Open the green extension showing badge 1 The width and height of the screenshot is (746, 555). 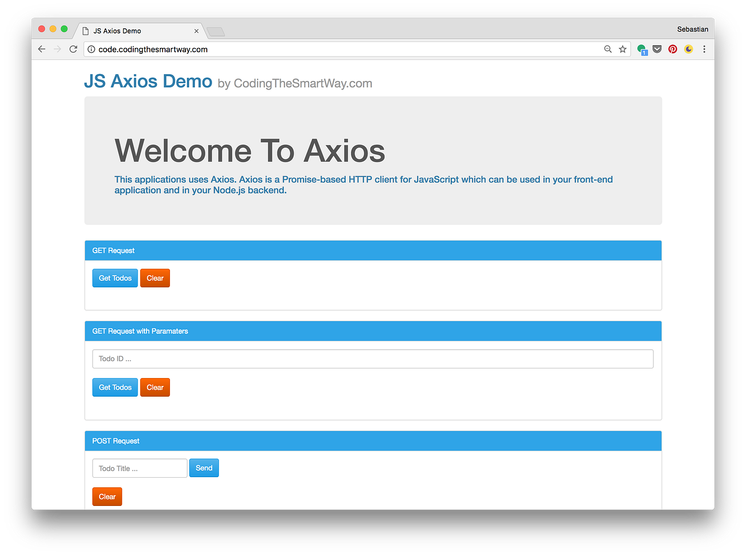point(642,49)
